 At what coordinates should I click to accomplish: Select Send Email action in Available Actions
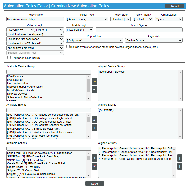[40, 153]
